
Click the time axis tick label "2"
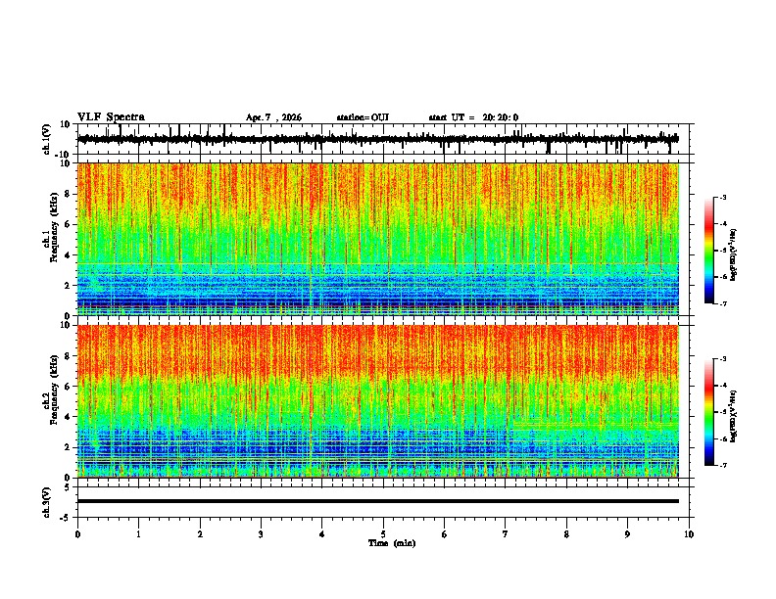coord(200,534)
